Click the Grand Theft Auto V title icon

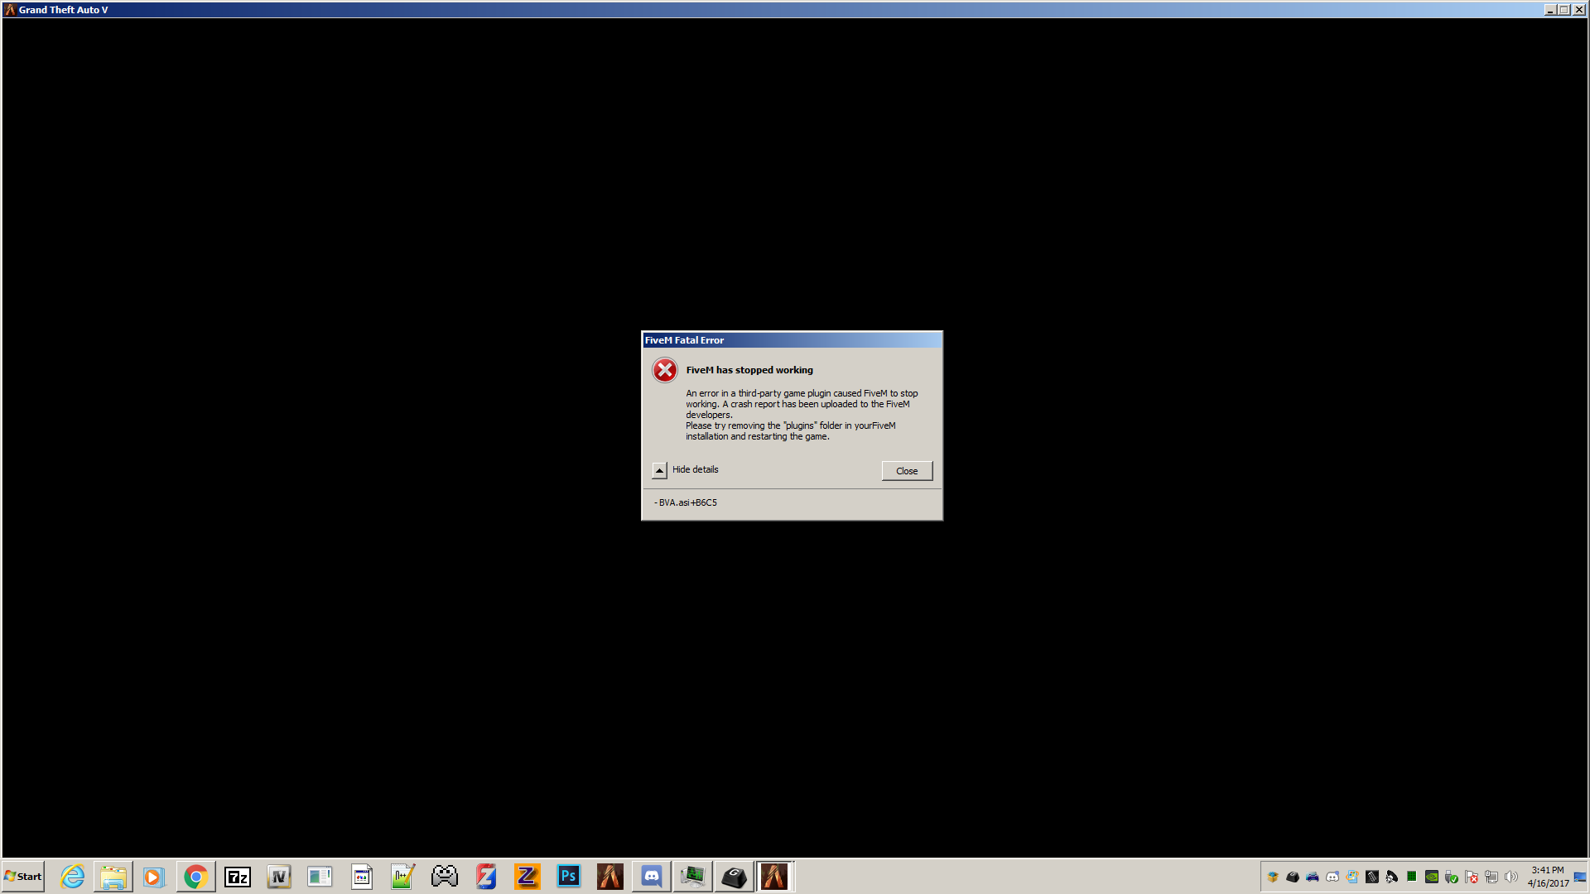(11, 10)
